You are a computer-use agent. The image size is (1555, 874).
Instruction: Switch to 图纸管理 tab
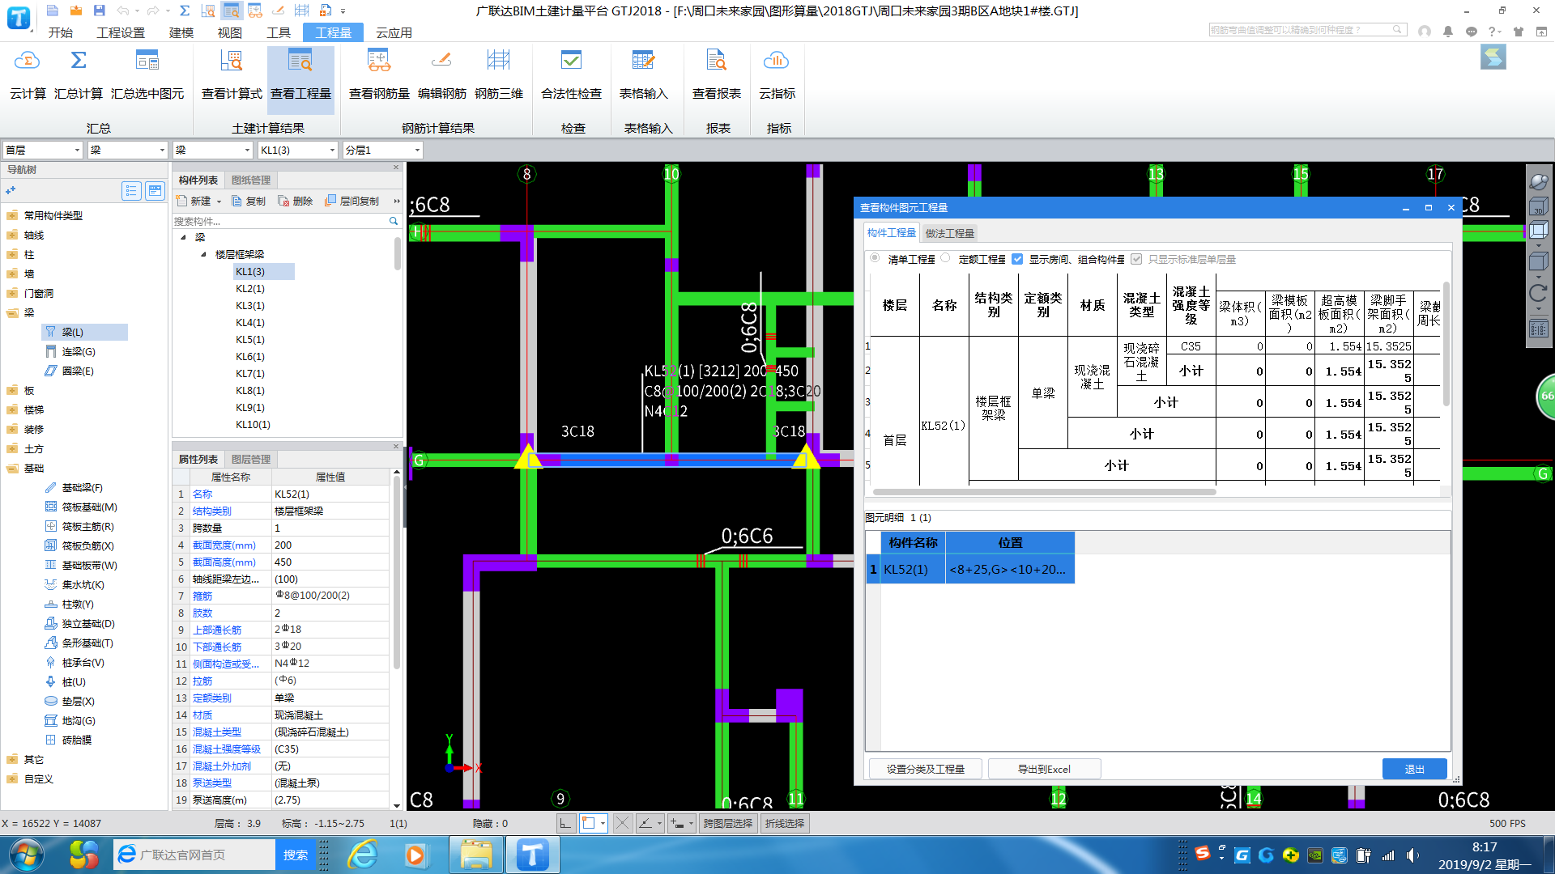point(251,180)
